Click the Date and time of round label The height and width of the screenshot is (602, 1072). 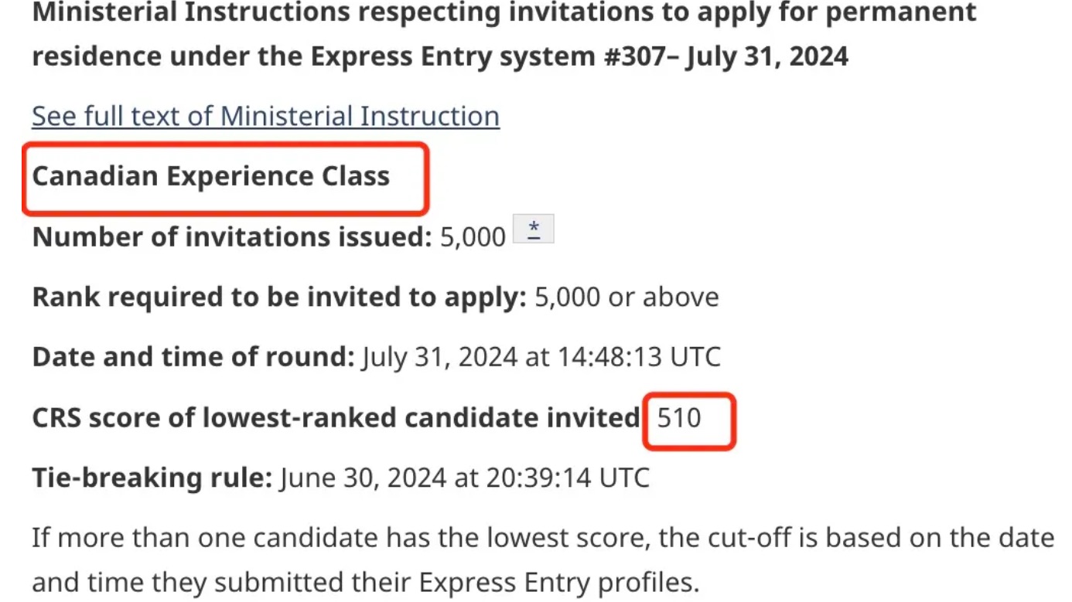pyautogui.click(x=193, y=357)
